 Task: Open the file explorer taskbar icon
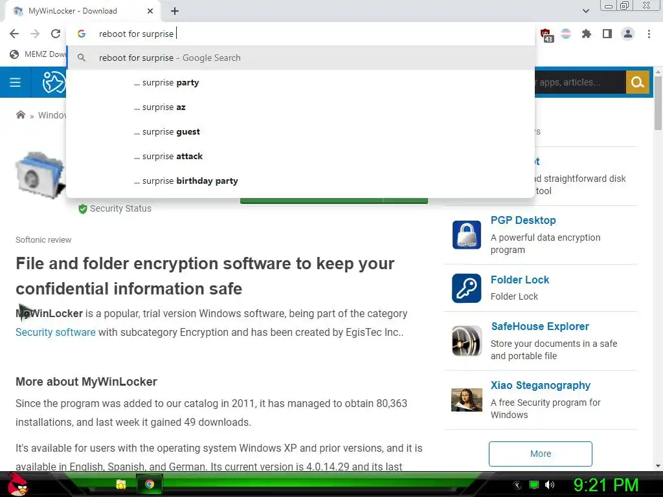(x=121, y=484)
